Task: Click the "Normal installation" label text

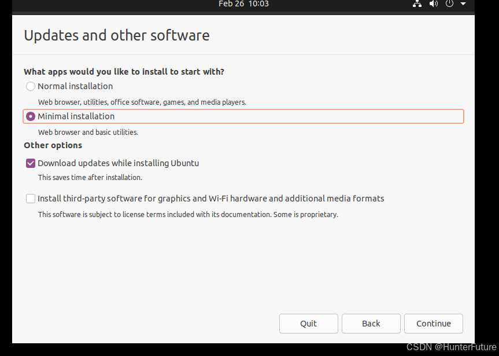Action: click(x=75, y=86)
